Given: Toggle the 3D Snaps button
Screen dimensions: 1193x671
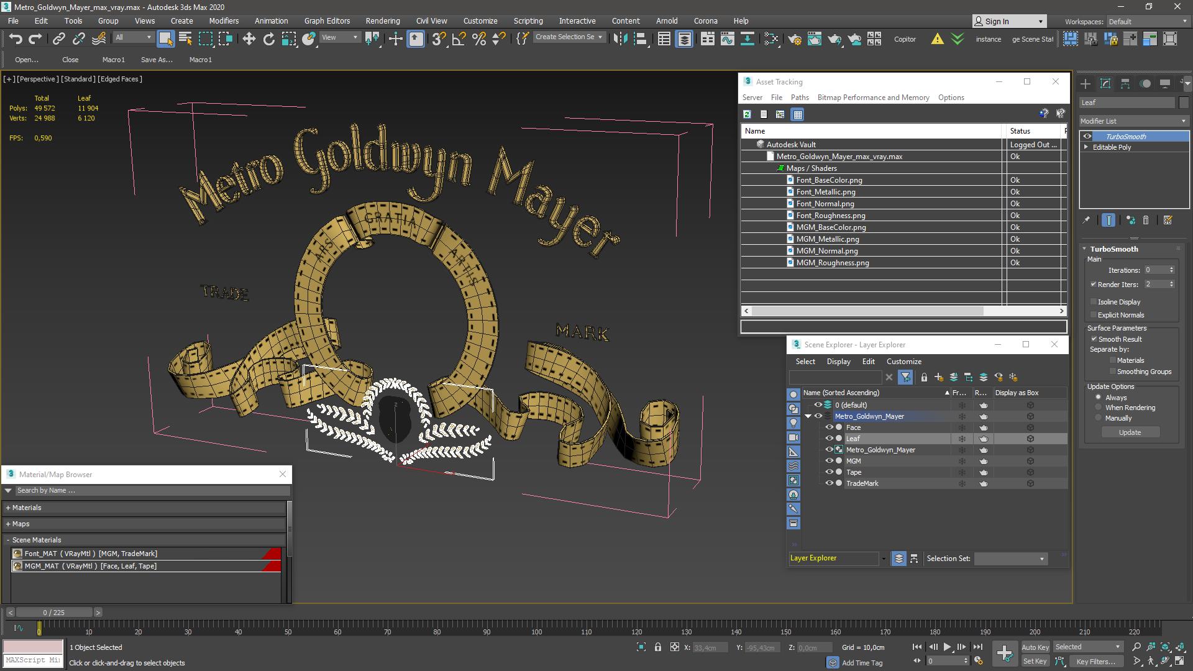Looking at the screenshot, I should [439, 39].
